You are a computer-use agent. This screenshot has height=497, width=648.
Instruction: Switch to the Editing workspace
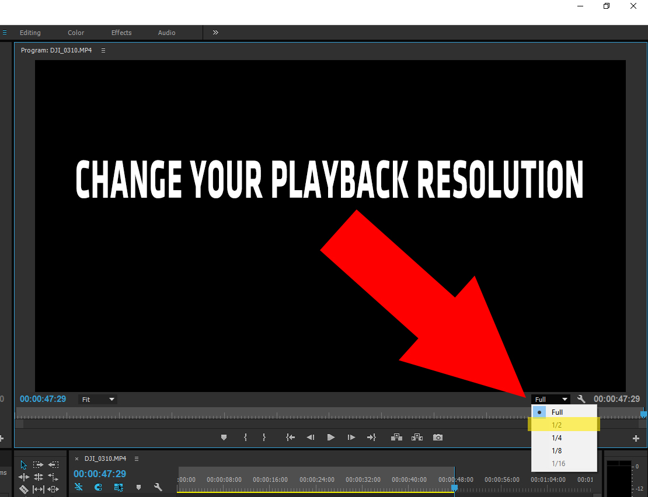[x=30, y=33]
